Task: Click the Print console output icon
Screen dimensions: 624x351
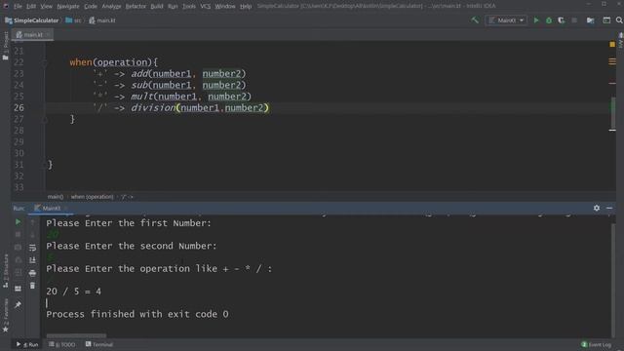Action: click(32, 273)
